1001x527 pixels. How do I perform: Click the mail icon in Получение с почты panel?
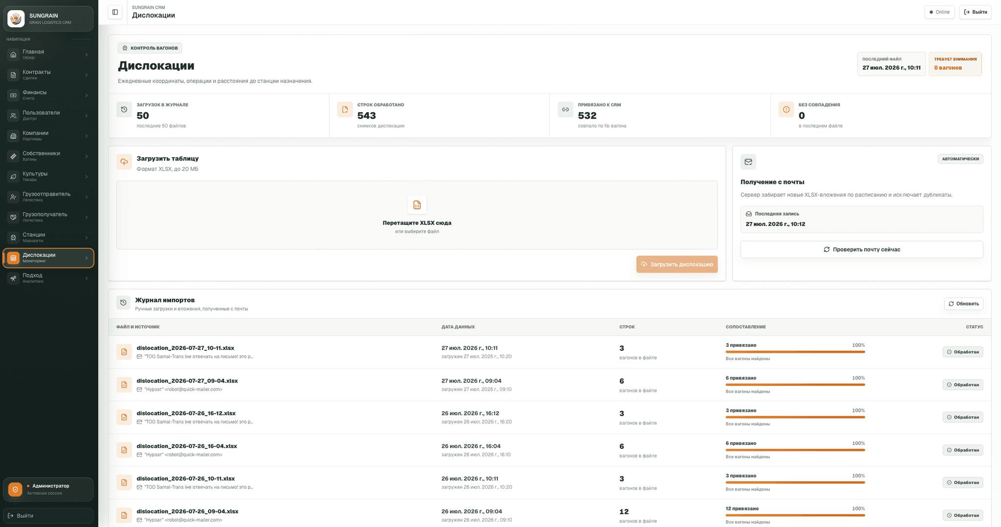(748, 162)
